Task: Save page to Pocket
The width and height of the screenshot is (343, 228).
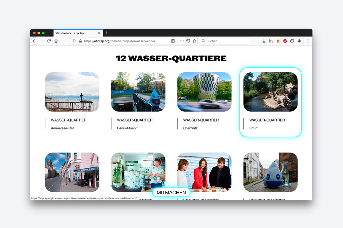Action: pyautogui.click(x=188, y=41)
